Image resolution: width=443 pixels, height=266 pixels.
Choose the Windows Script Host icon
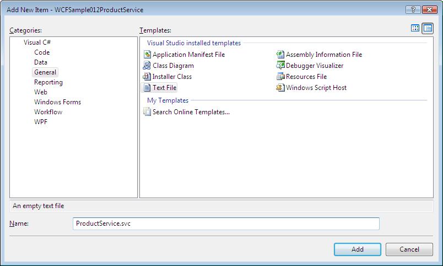[280, 87]
